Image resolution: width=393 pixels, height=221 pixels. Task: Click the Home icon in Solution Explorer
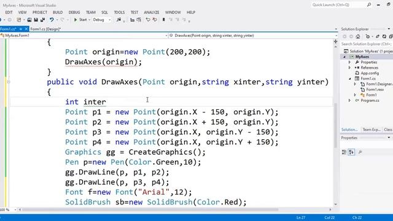coord(358,37)
